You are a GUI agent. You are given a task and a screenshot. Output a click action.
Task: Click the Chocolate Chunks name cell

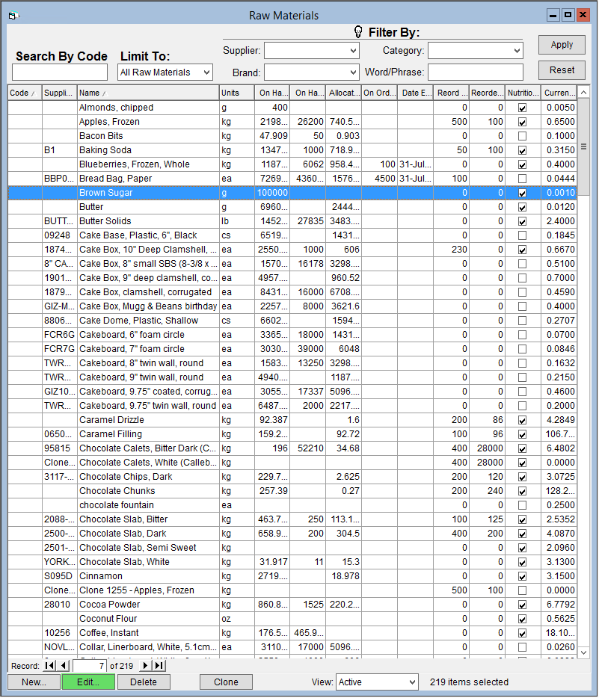point(148,491)
